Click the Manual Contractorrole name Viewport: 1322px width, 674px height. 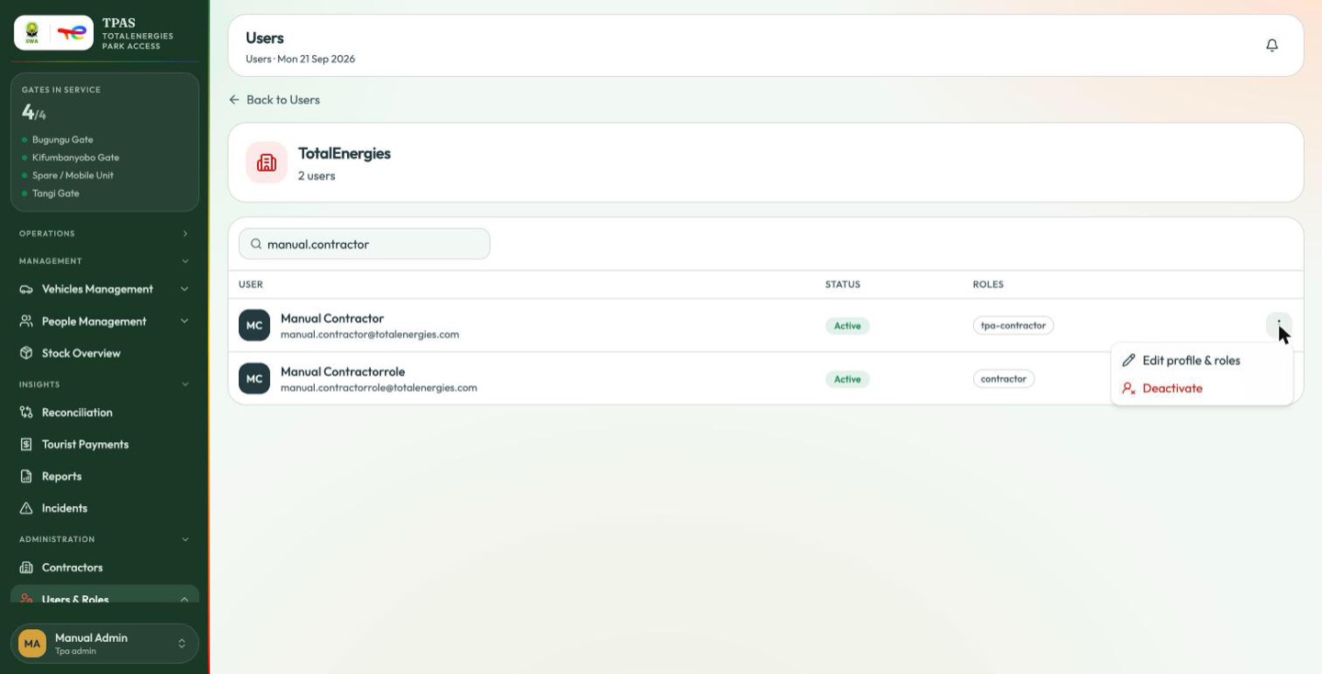coord(342,371)
